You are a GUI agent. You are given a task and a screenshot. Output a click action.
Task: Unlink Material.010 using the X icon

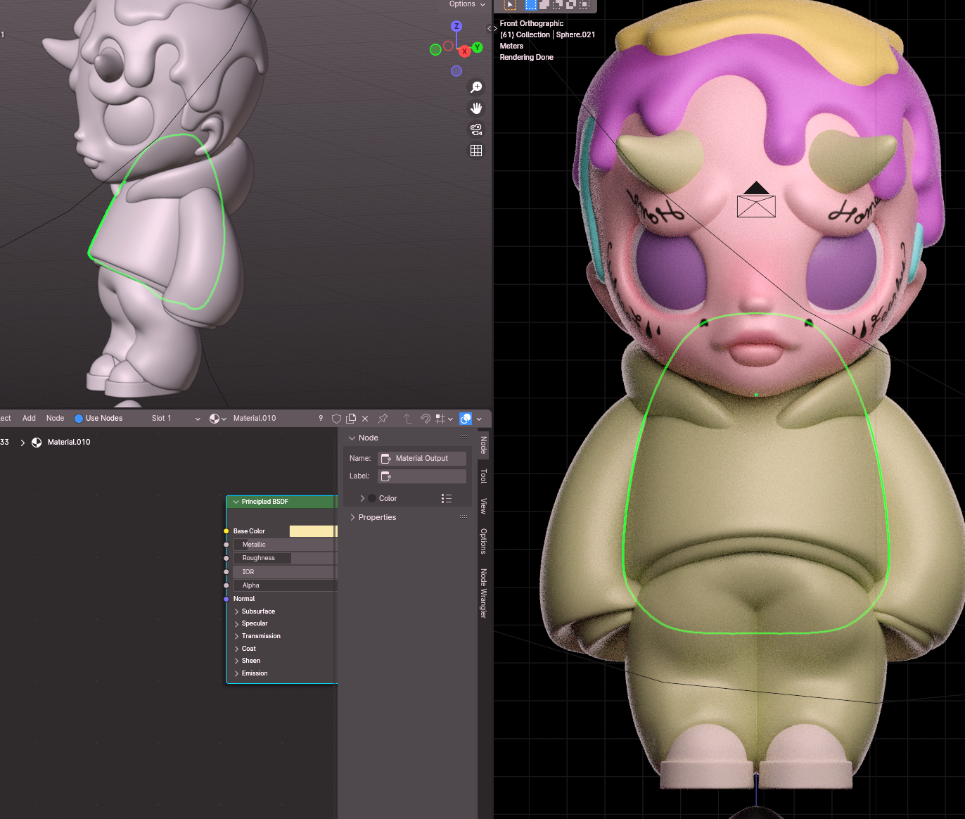tap(365, 419)
